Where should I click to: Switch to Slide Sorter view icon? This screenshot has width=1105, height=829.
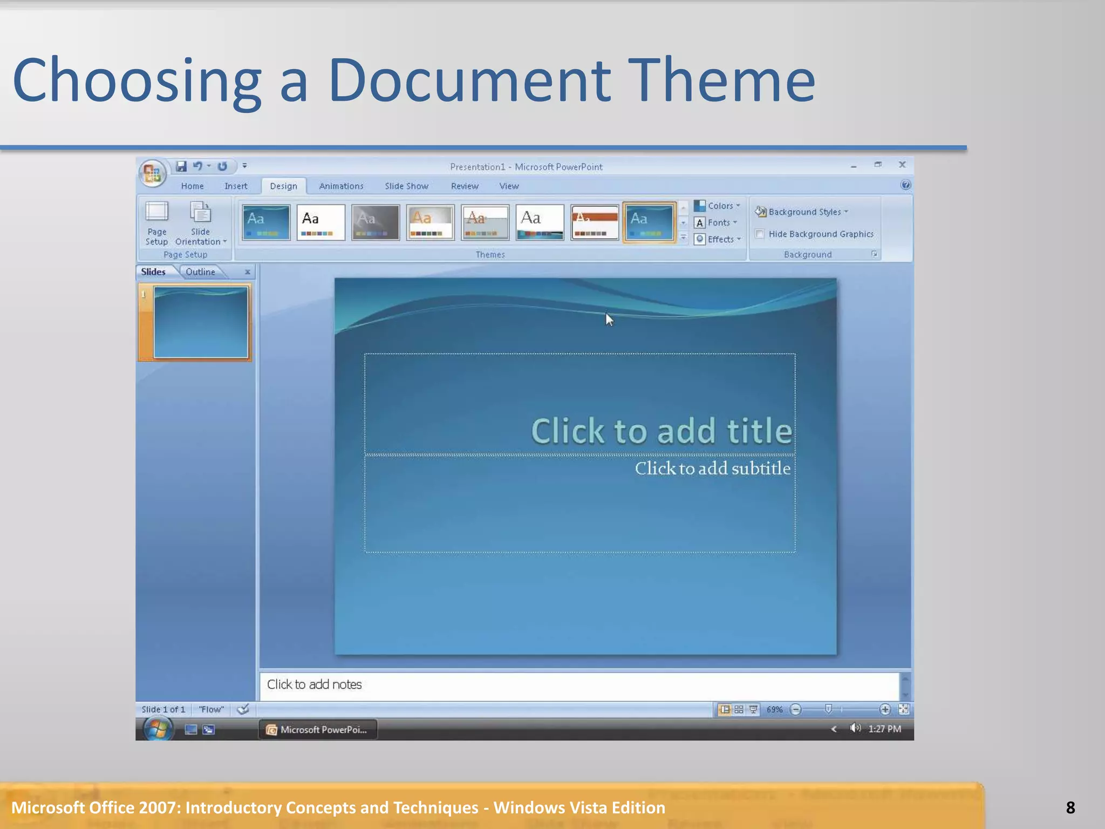pos(739,709)
